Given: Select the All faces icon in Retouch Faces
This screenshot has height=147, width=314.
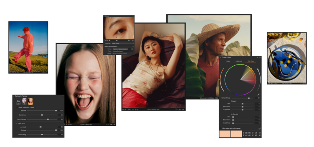Looking at the screenshot, I should (x=18, y=101).
